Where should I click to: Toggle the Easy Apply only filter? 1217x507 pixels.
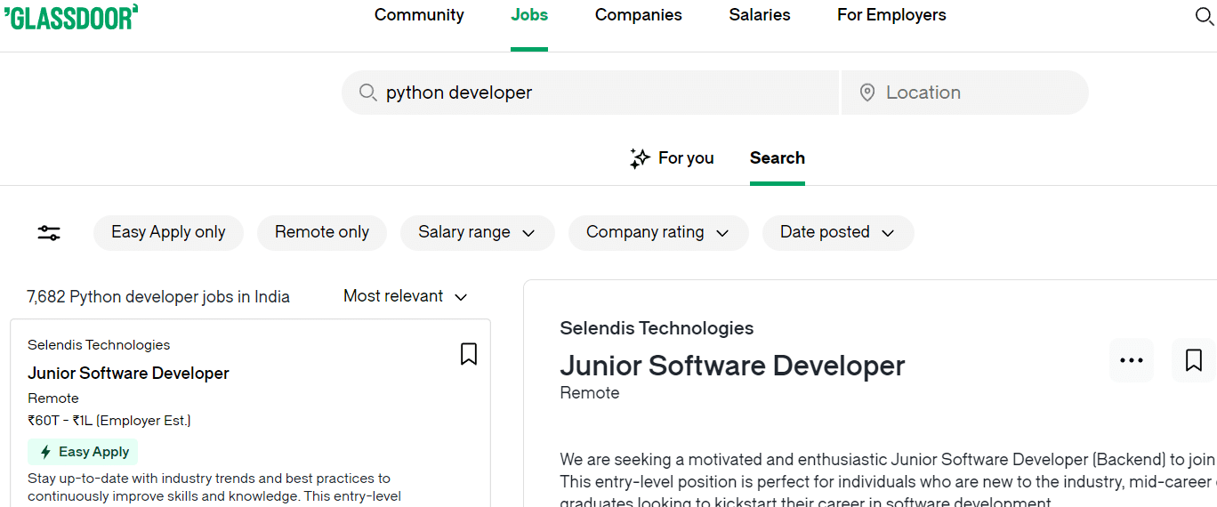pyautogui.click(x=168, y=232)
